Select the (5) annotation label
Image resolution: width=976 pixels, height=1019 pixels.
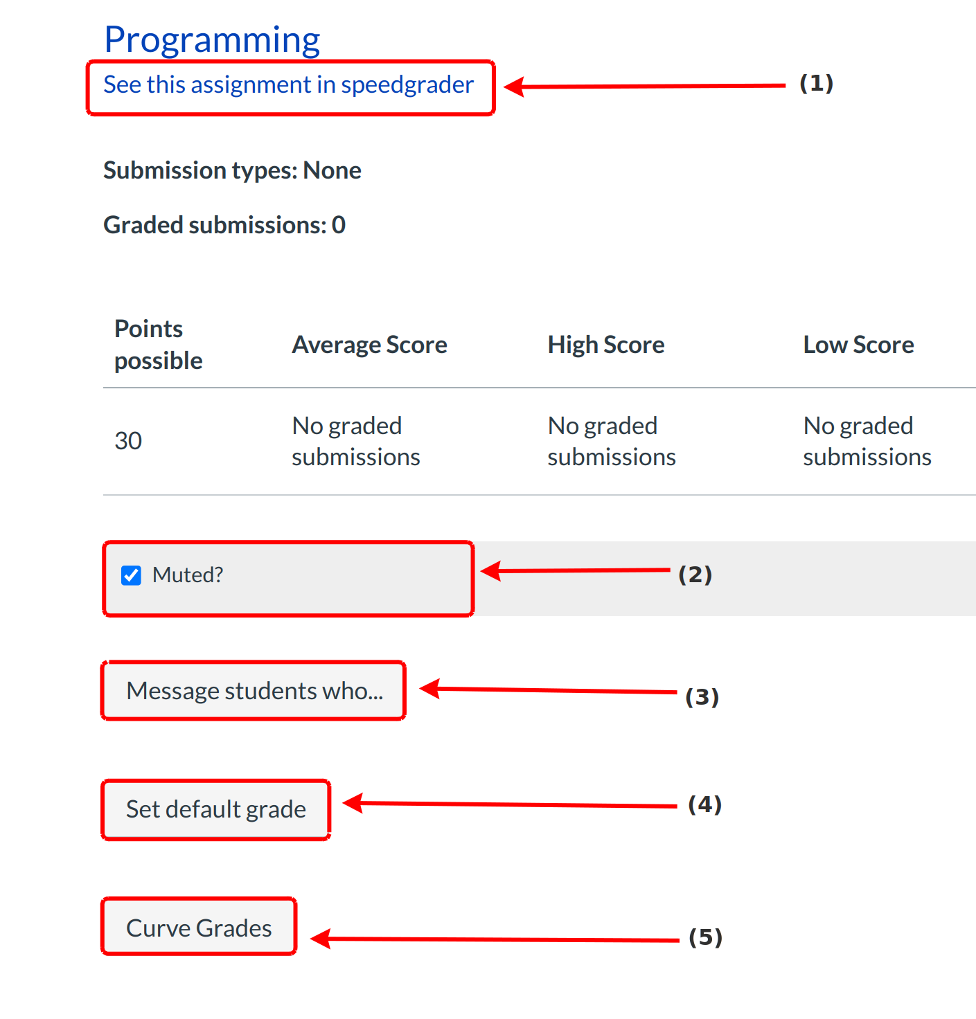(x=705, y=937)
